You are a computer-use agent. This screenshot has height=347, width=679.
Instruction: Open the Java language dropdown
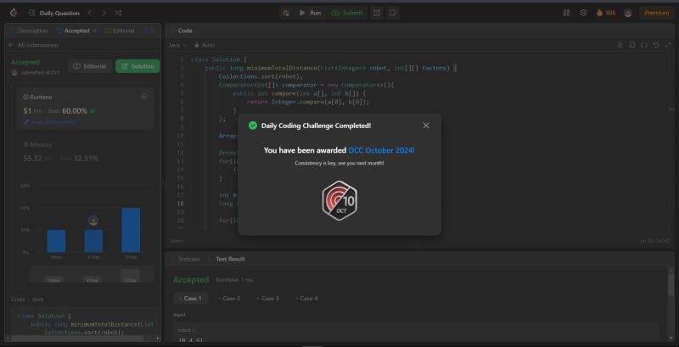[x=177, y=45]
